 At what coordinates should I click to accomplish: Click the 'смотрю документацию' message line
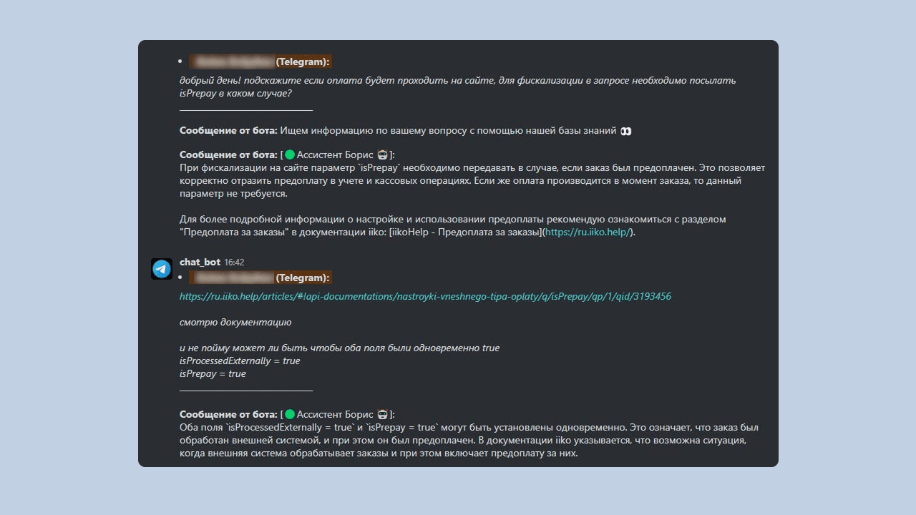(235, 322)
